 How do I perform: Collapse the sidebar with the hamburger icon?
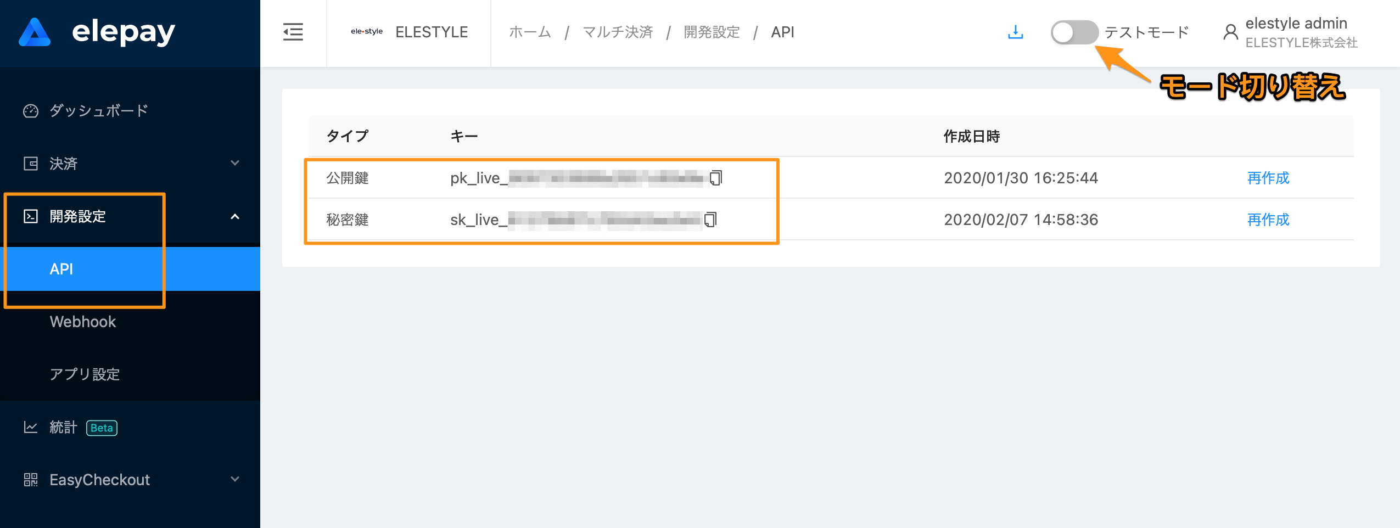coord(293,32)
